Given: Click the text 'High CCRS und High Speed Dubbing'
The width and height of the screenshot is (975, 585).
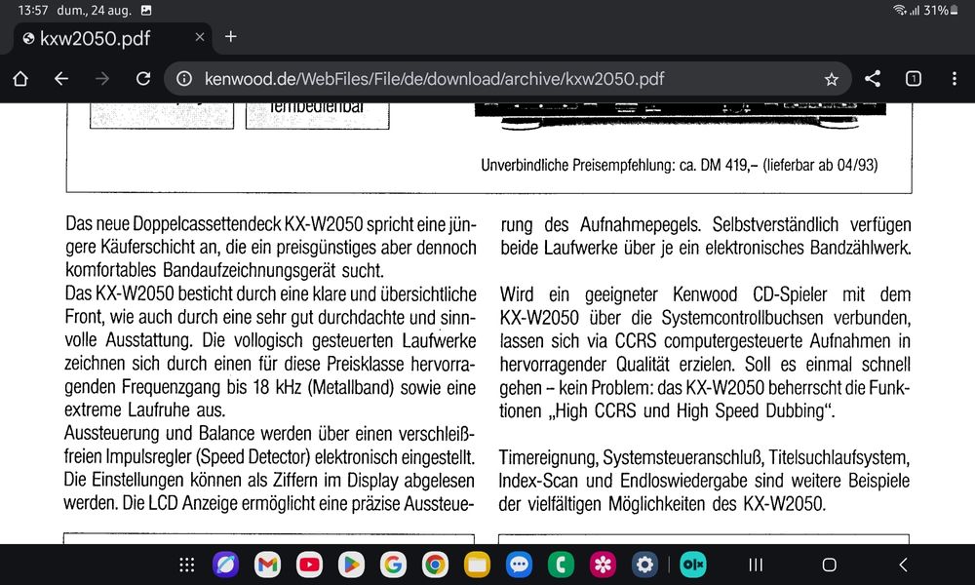Looking at the screenshot, I should coord(689,410).
